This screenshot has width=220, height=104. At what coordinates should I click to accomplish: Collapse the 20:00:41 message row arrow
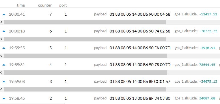(4, 14)
